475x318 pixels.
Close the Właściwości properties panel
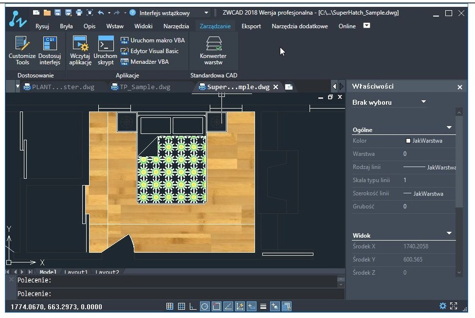click(460, 87)
